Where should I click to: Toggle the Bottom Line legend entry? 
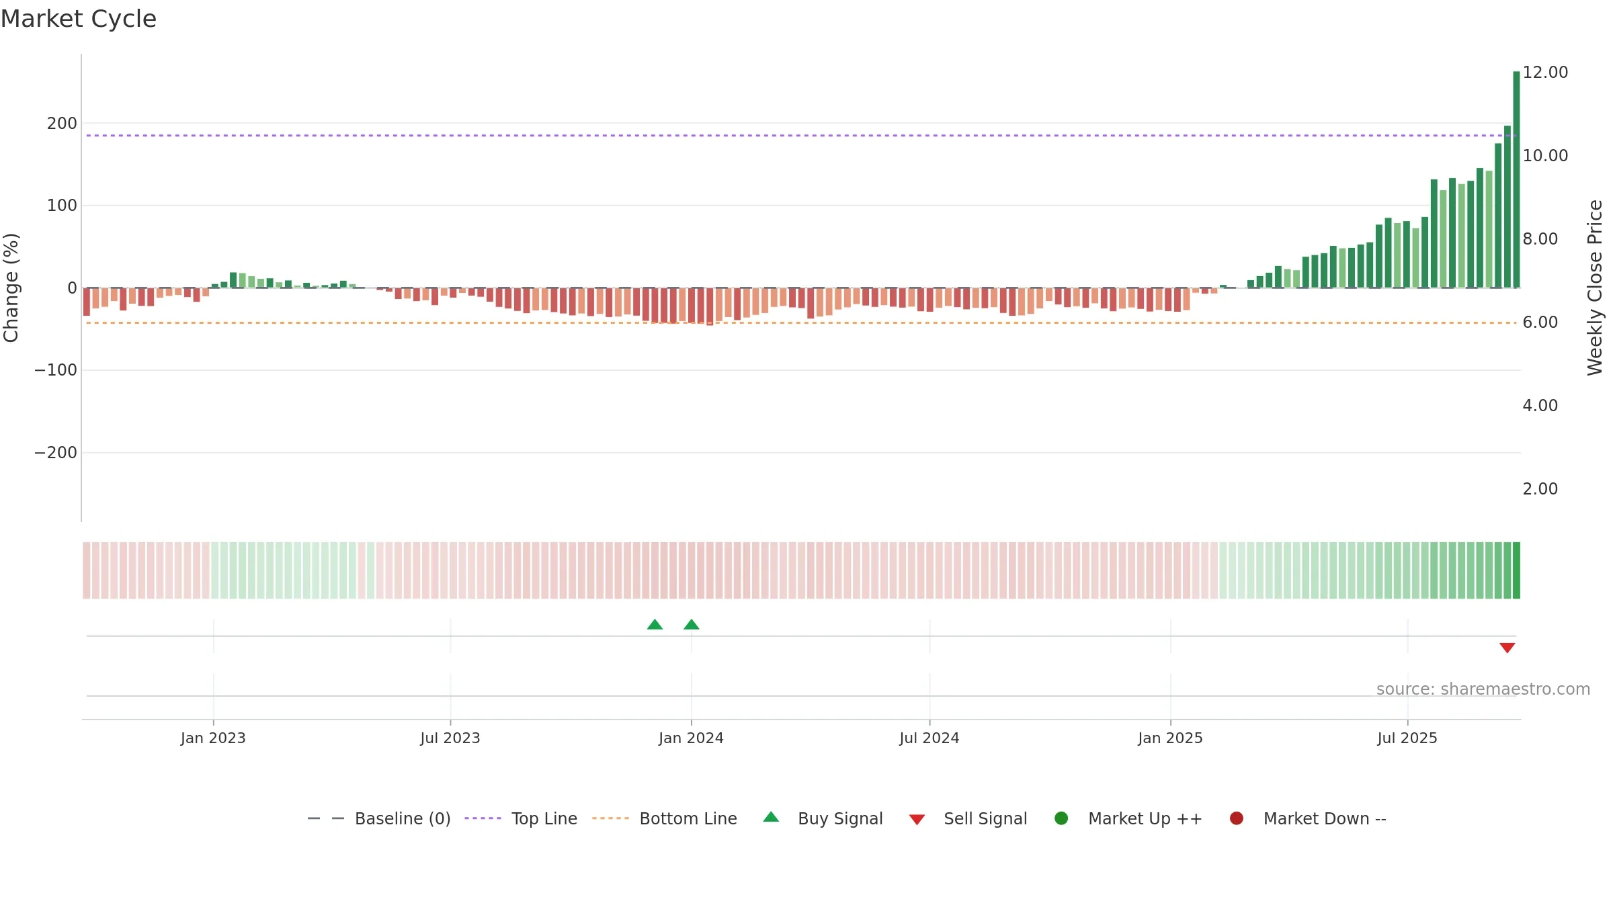(x=665, y=818)
